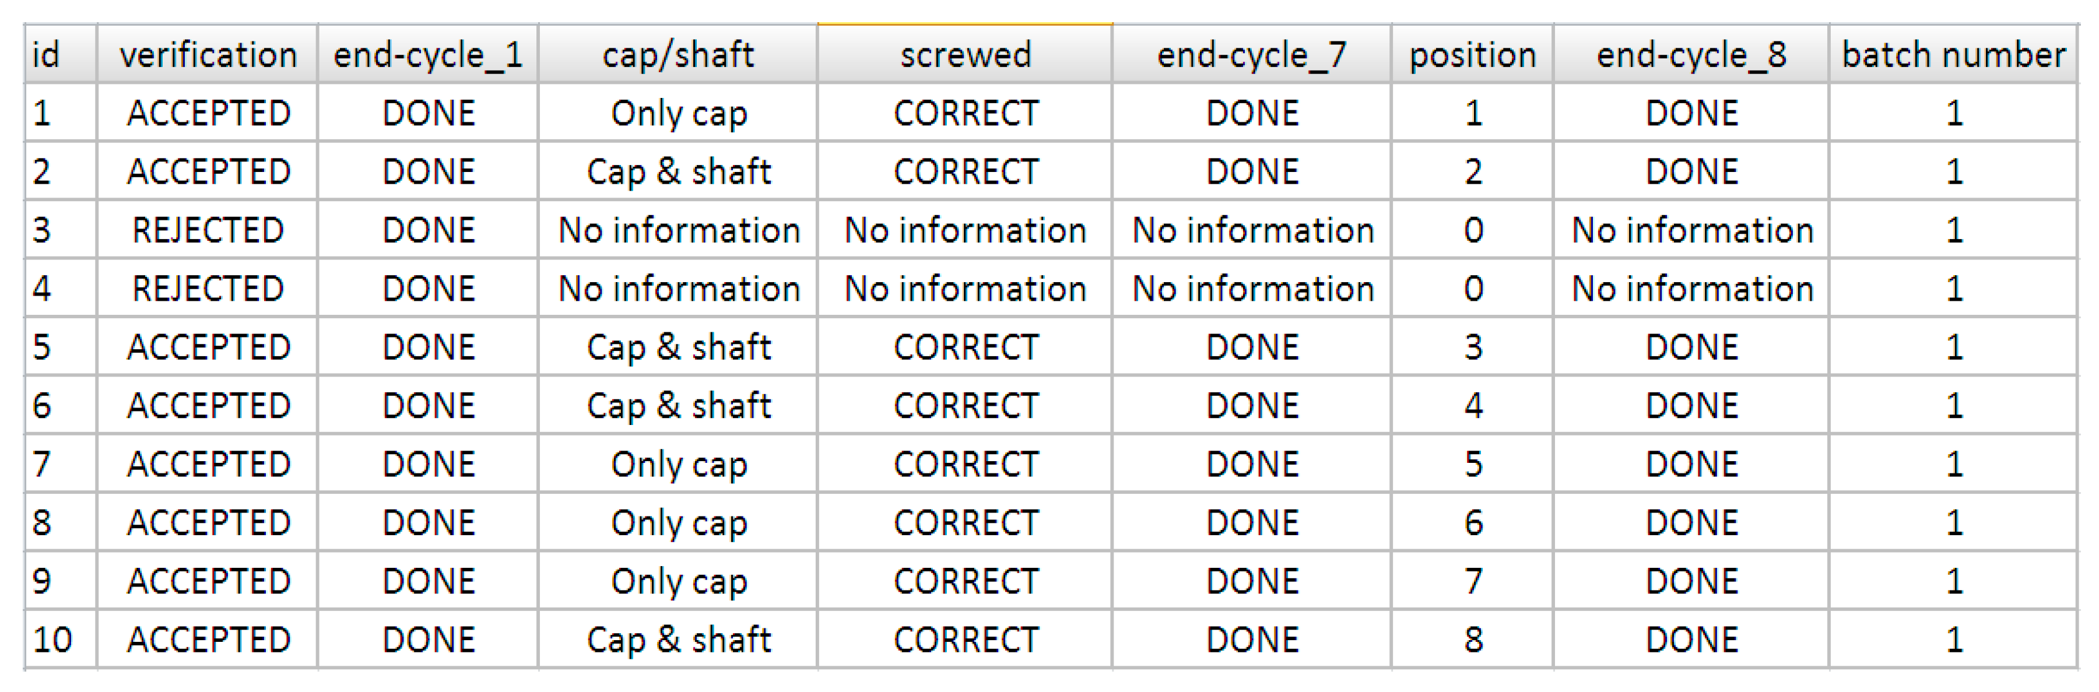
Task: Select 'Cap & shaft' cell in row 2
Action: click(678, 172)
